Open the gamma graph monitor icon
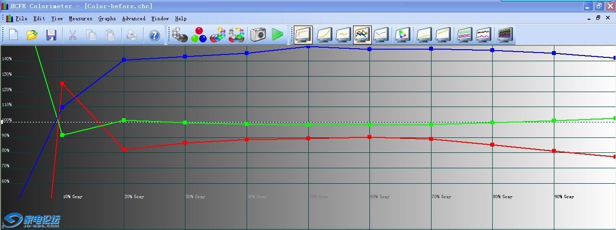 pos(343,35)
